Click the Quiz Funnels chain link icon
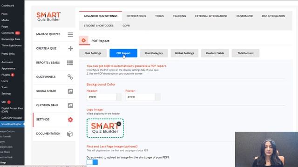Screen dimensions: 298x167 [70, 77]
